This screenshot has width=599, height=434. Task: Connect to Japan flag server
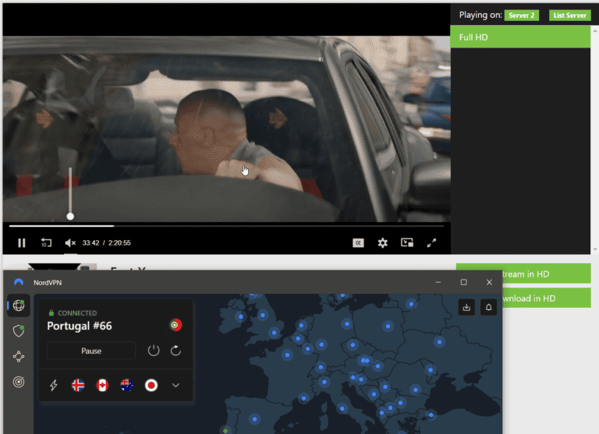(151, 385)
